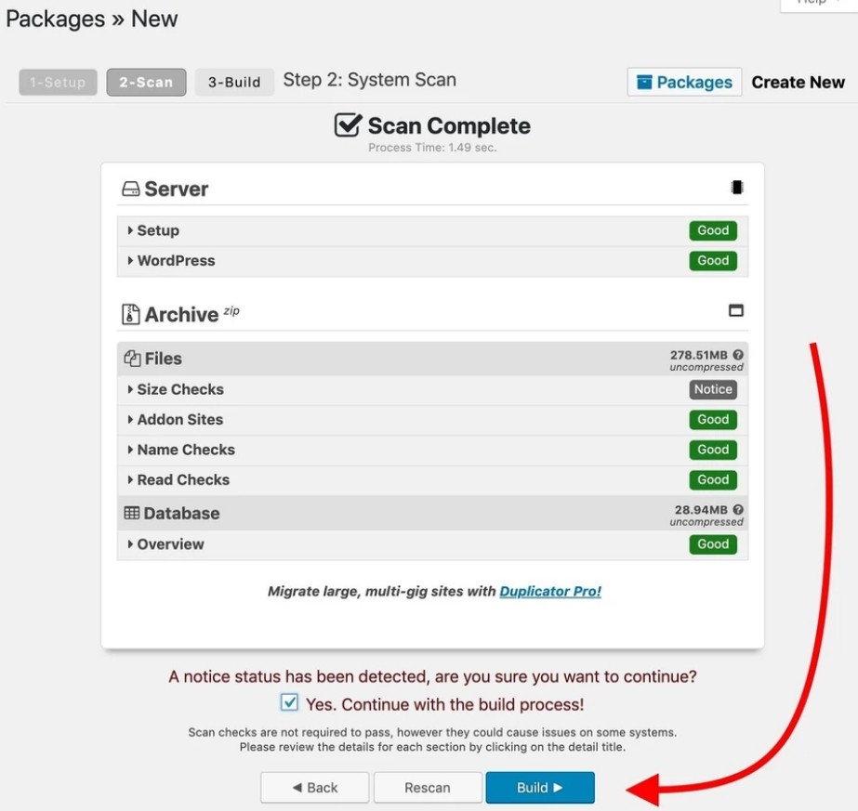Click the Scan Complete checkmark icon
The width and height of the screenshot is (858, 811).
pos(348,124)
